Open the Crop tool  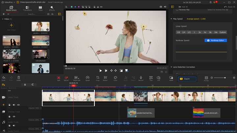point(98,77)
